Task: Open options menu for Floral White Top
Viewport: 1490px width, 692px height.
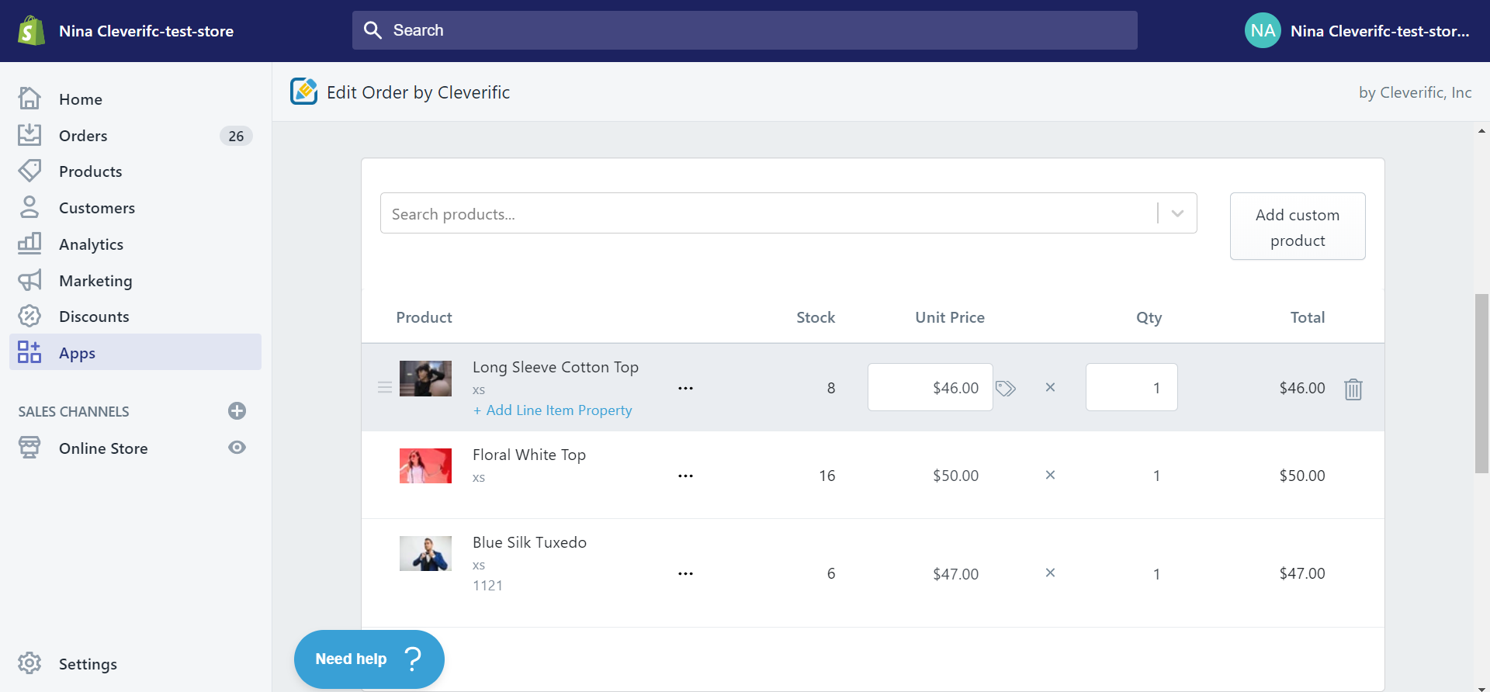Action: tap(685, 476)
